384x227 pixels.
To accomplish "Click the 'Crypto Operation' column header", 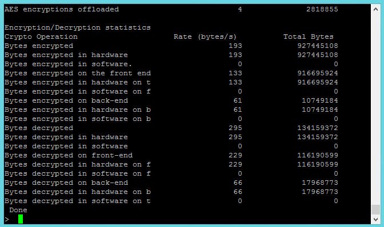I will [x=41, y=37].
